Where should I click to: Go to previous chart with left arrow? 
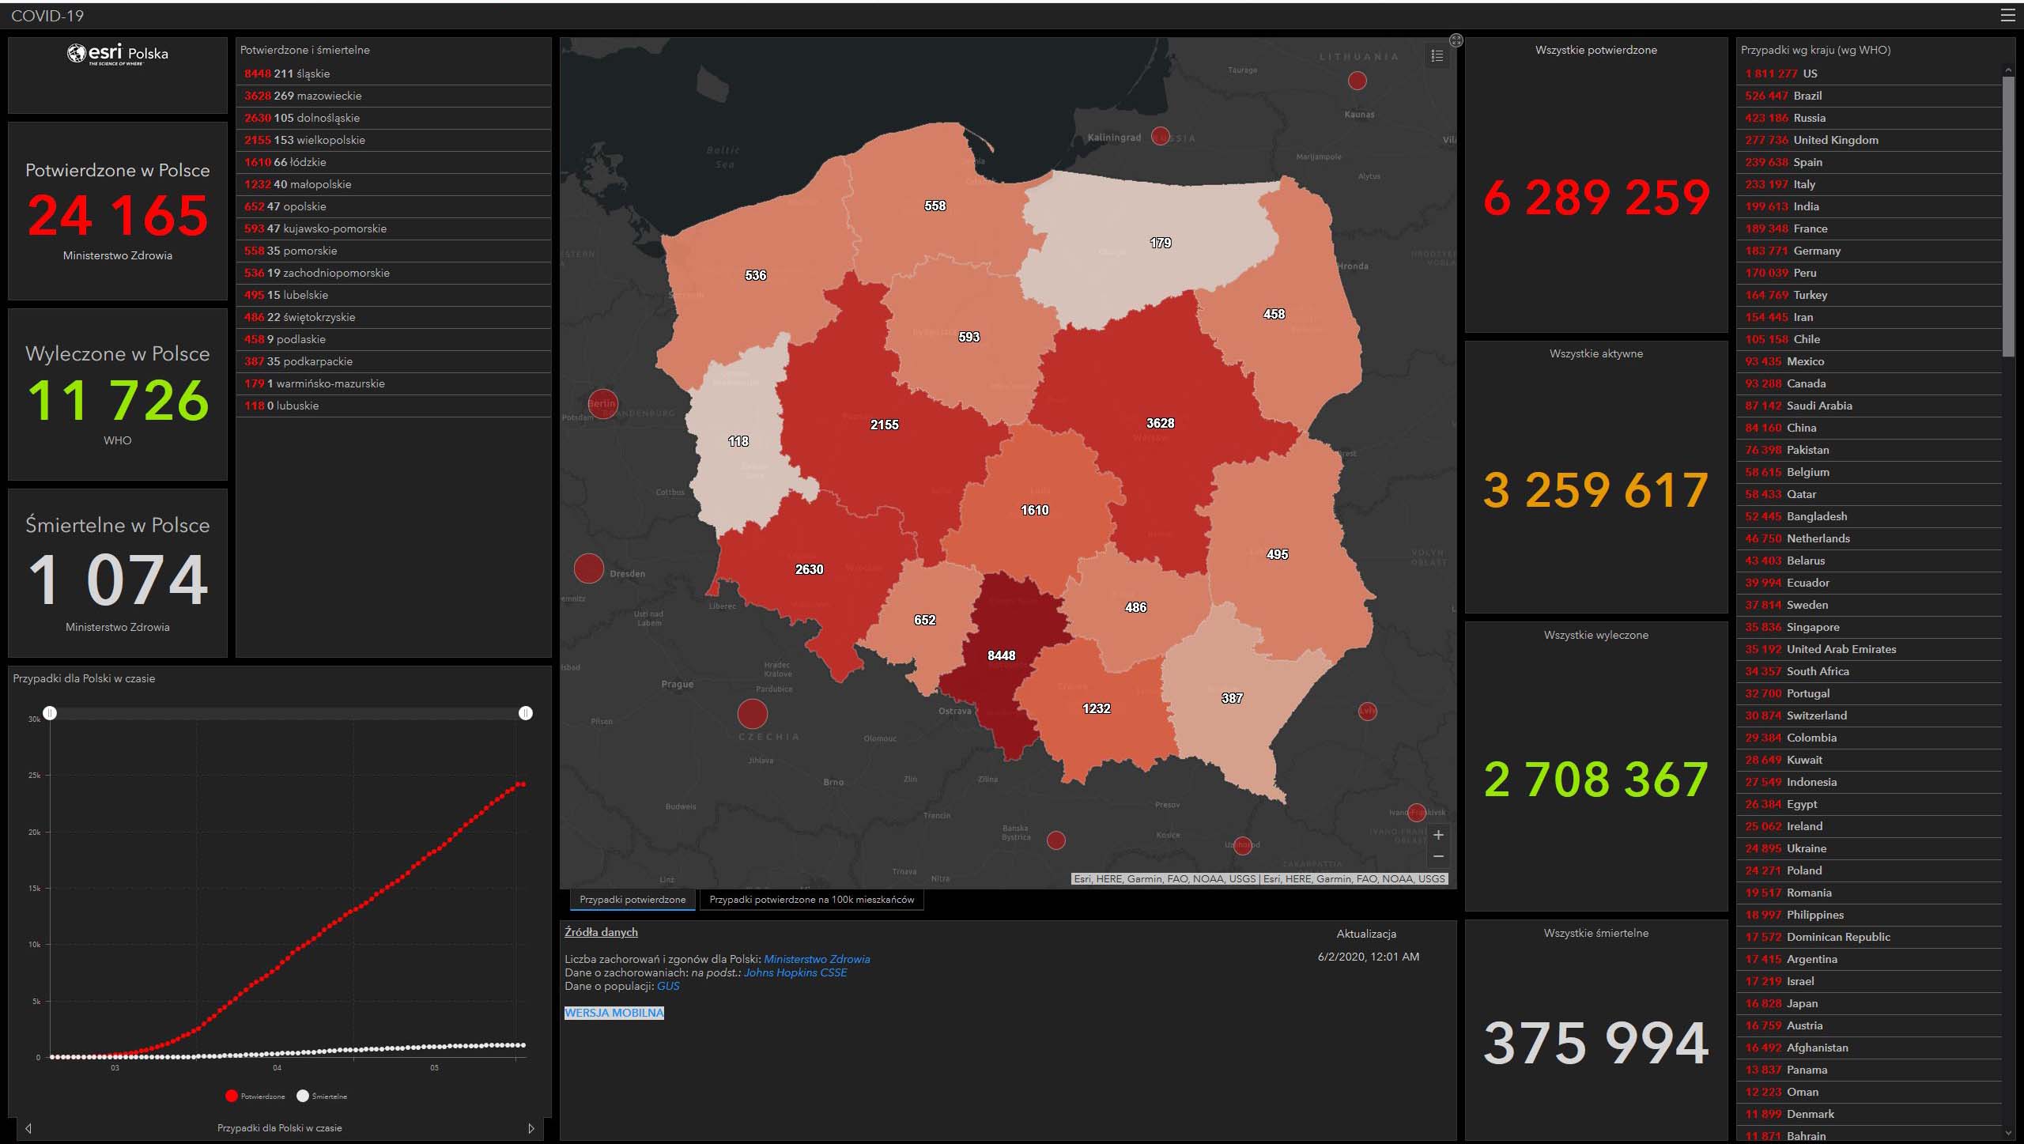pos(28,1128)
